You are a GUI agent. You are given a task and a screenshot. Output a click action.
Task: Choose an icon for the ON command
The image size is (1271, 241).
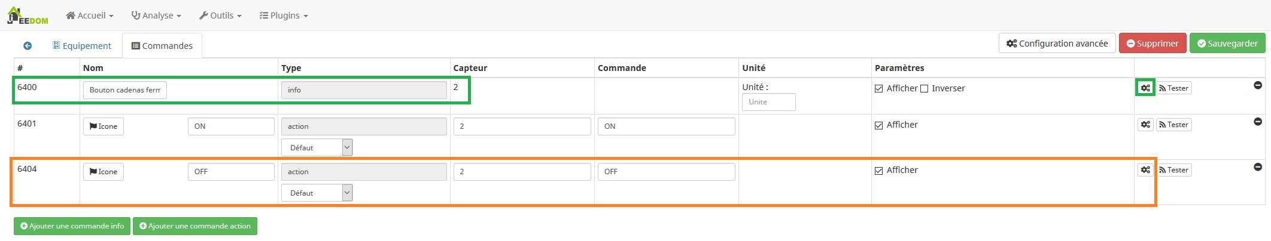tap(104, 126)
